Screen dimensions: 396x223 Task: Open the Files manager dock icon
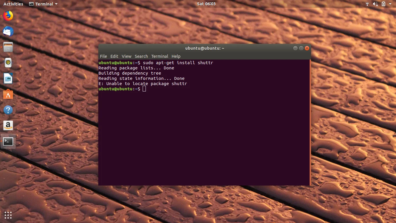[x=8, y=47]
